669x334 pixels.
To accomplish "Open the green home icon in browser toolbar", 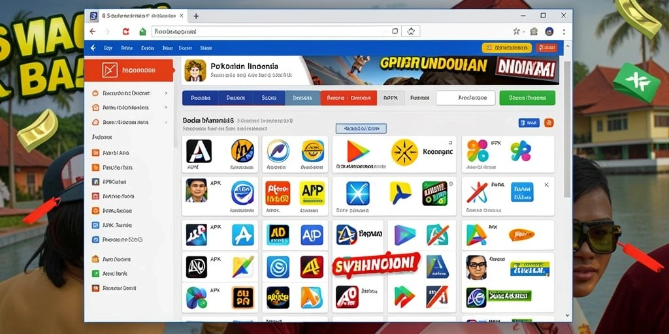I will pos(143,31).
